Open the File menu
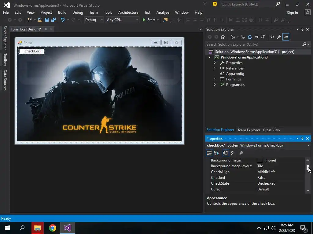 pyautogui.click(x=6, y=12)
